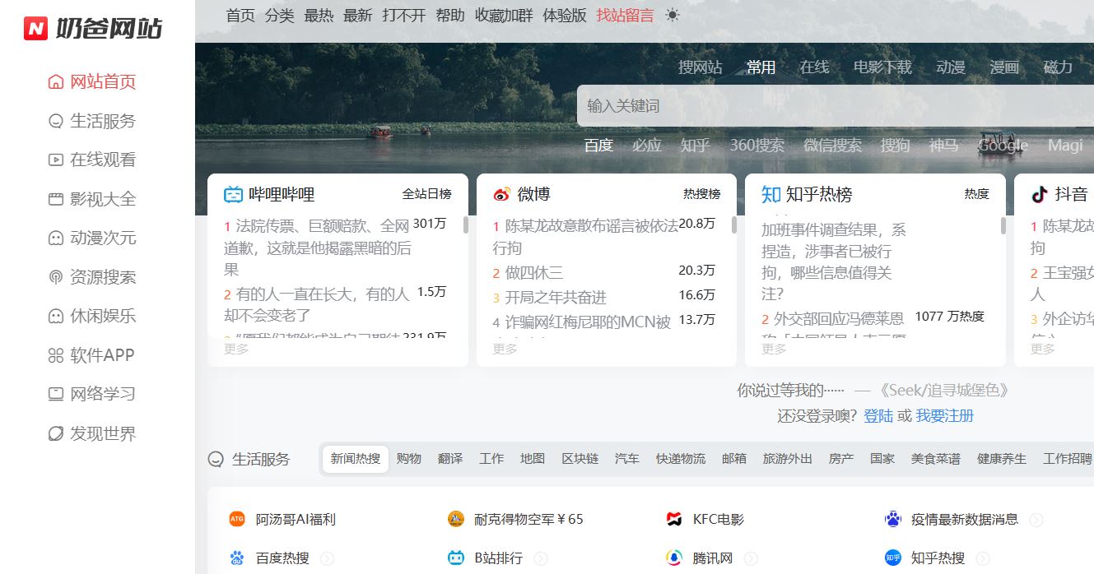Toggle the light/dark theme sun icon

pos(672,15)
